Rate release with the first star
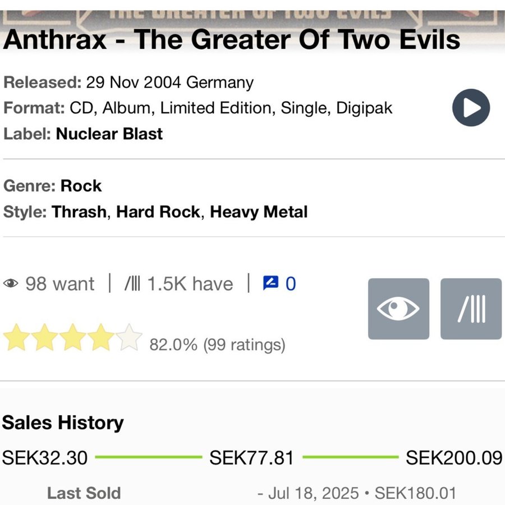 pos(16,337)
